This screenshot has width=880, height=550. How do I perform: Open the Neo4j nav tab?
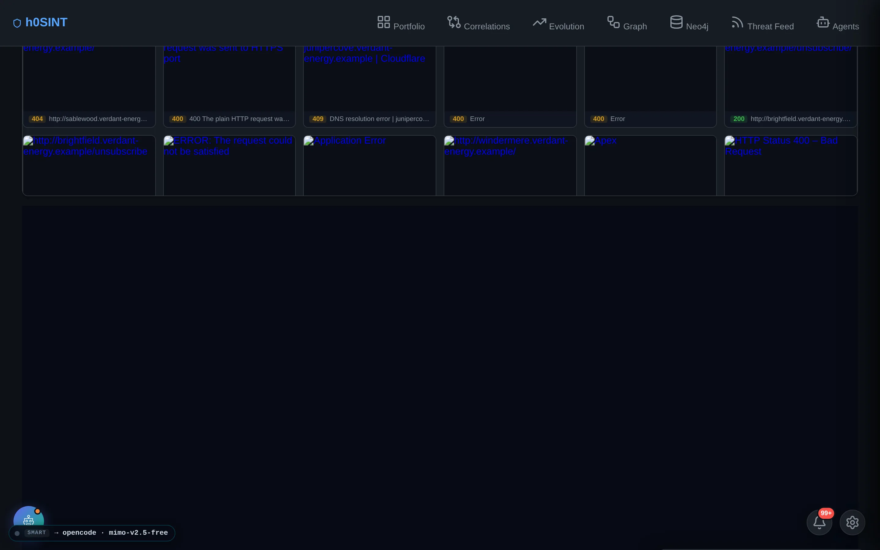coord(689,23)
